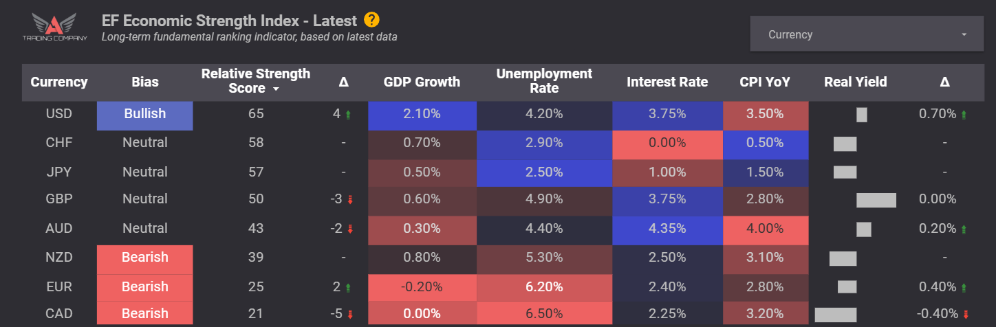This screenshot has width=996, height=327.
Task: Sort by GDP Growth column header
Action: coord(422,82)
